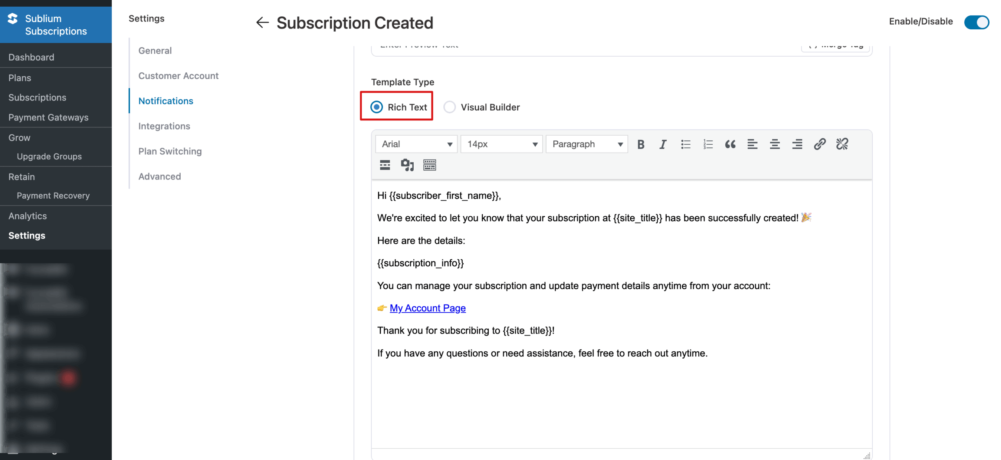This screenshot has height=460, width=1001.
Task: Remove the hyperlink
Action: pyautogui.click(x=842, y=144)
